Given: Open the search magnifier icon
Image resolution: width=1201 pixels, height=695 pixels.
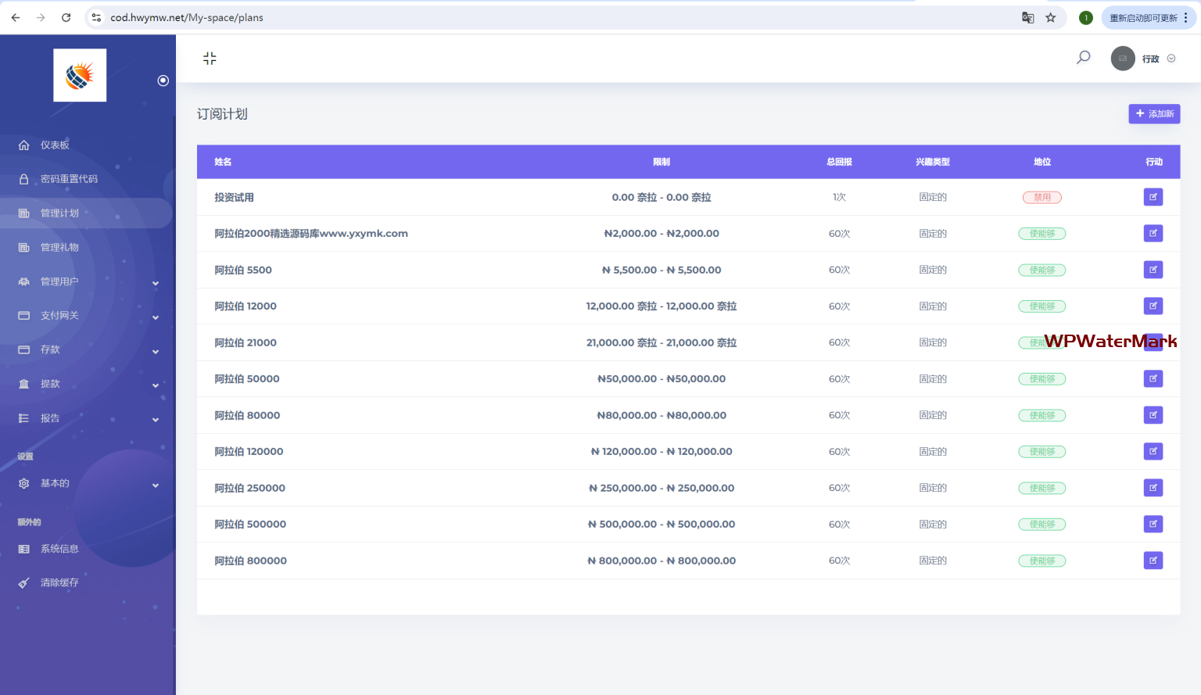Looking at the screenshot, I should click(x=1083, y=58).
